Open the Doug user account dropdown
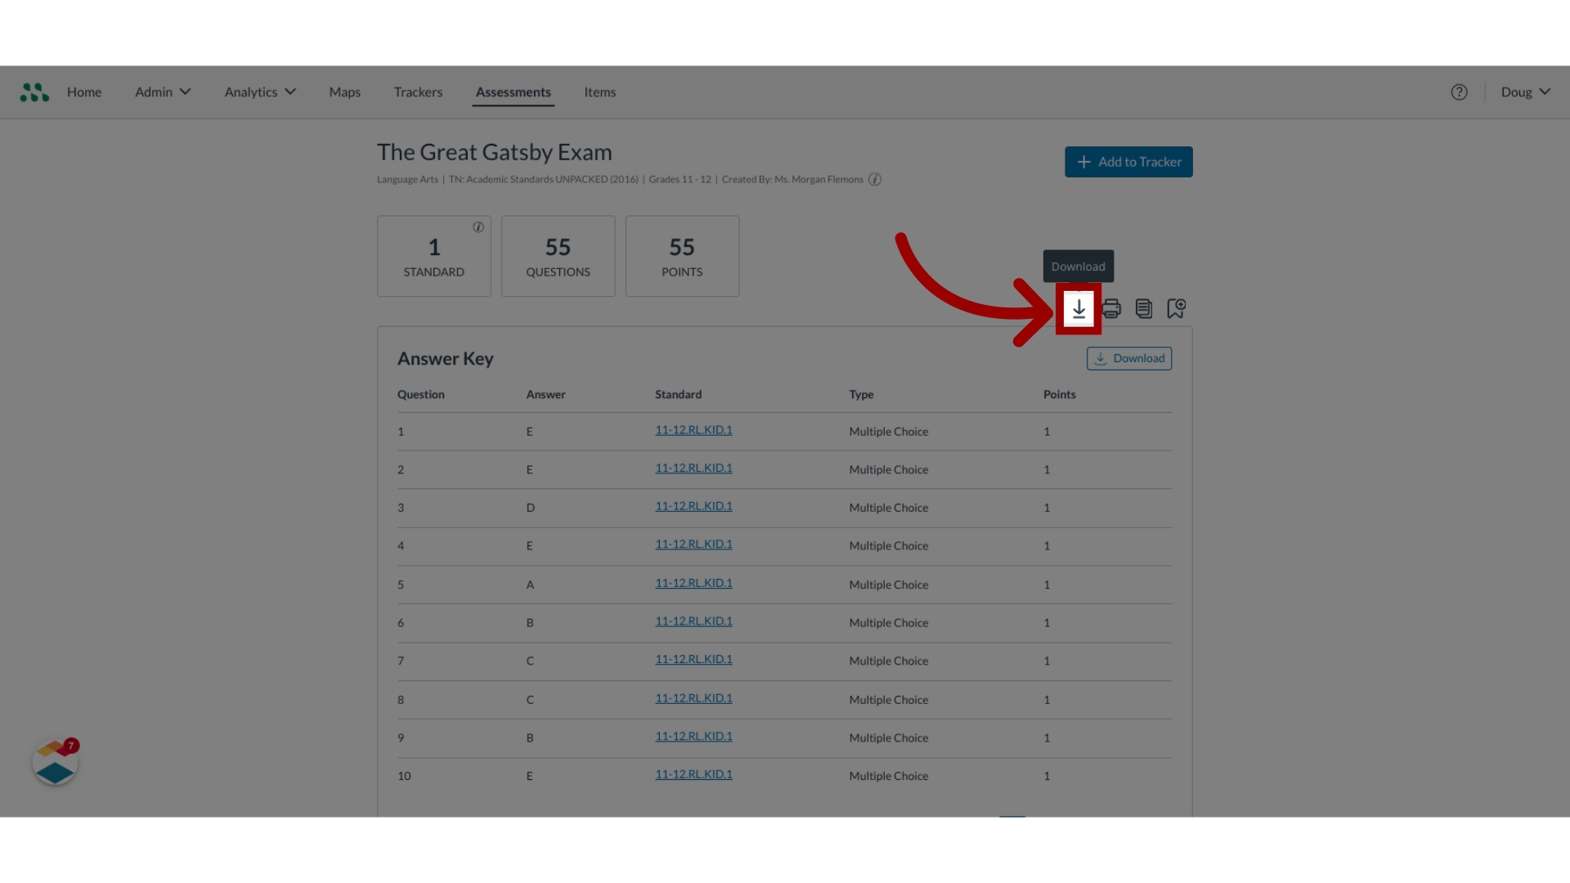 (1525, 91)
